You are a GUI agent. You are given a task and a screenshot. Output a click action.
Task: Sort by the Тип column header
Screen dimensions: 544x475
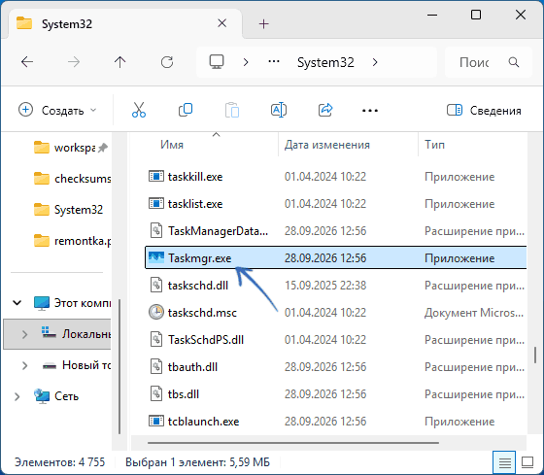434,145
